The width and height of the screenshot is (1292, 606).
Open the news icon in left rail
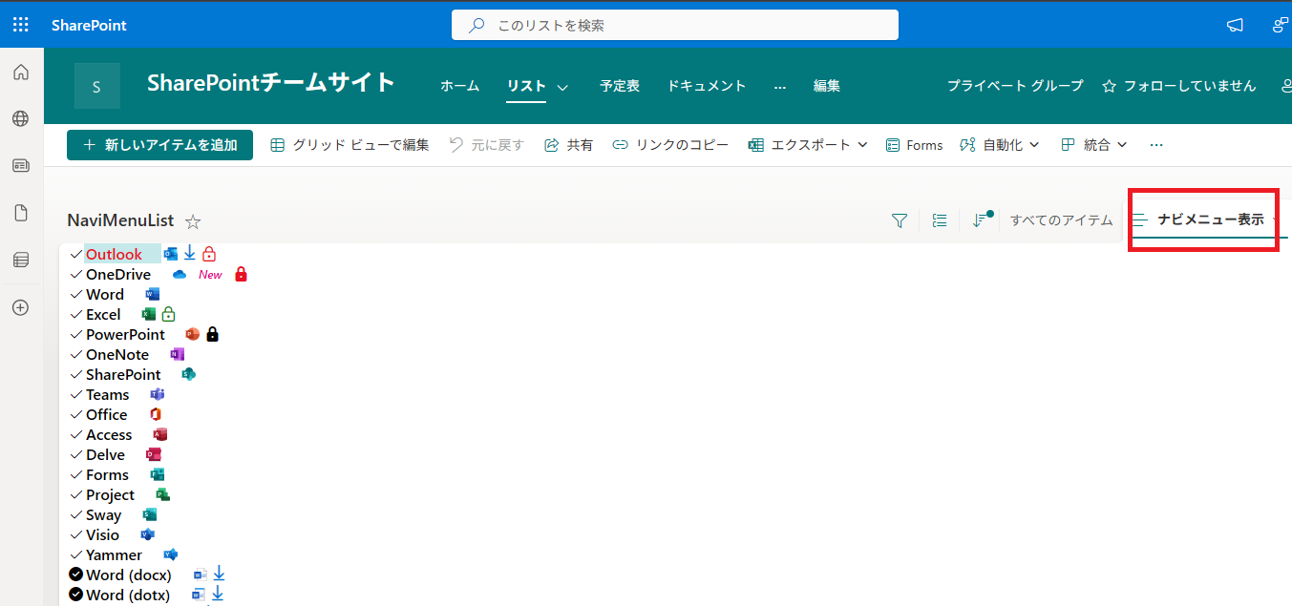point(21,166)
